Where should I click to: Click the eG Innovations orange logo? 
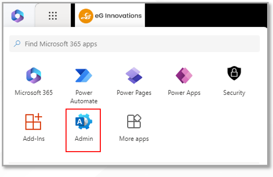(86, 16)
